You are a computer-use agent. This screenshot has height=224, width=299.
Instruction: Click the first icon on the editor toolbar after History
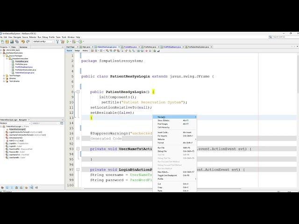tap(93, 51)
